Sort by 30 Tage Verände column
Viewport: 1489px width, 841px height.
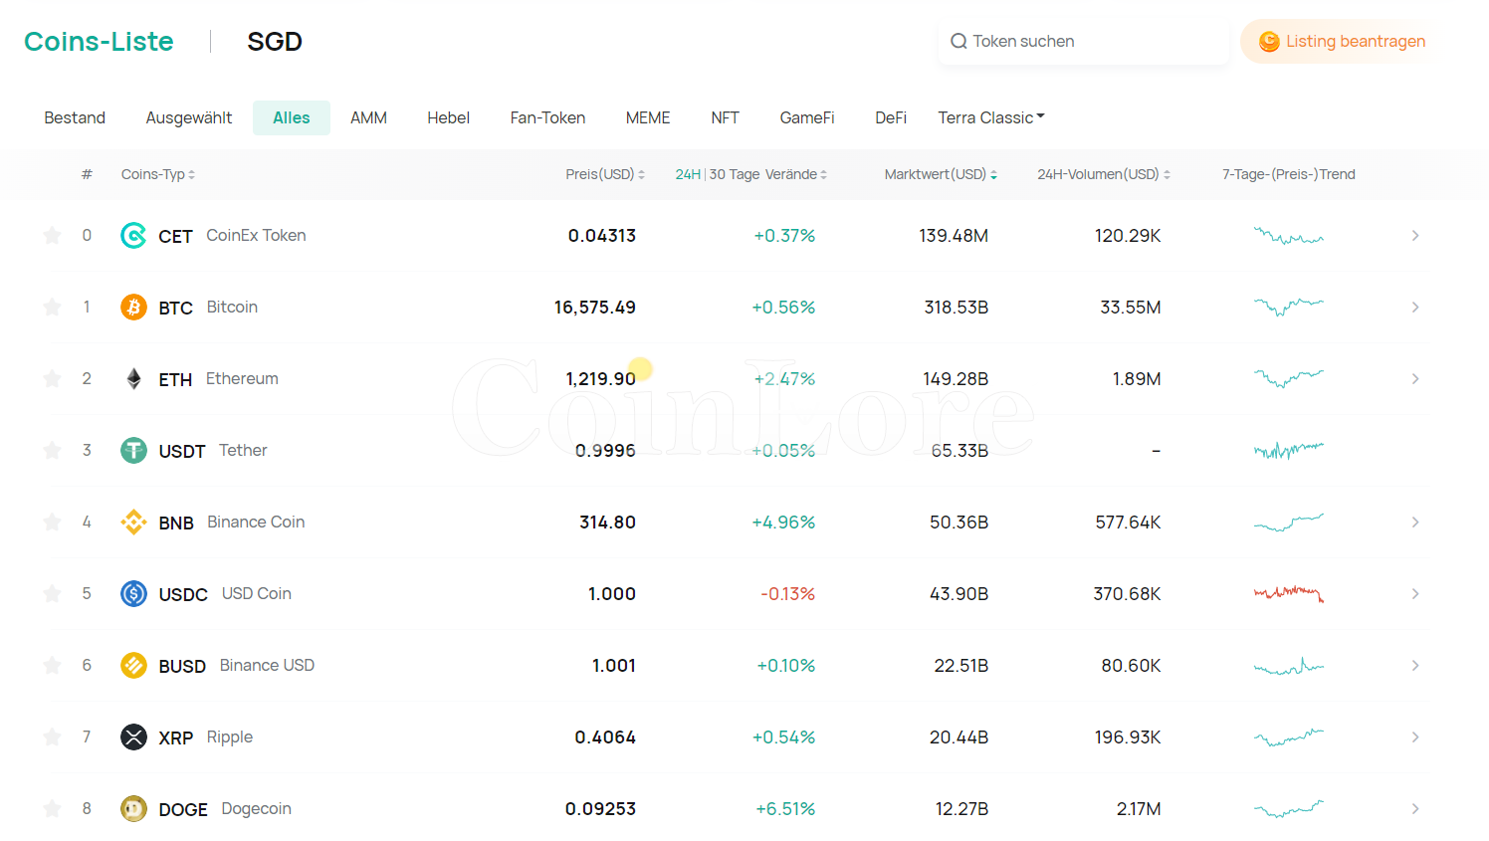pos(767,174)
